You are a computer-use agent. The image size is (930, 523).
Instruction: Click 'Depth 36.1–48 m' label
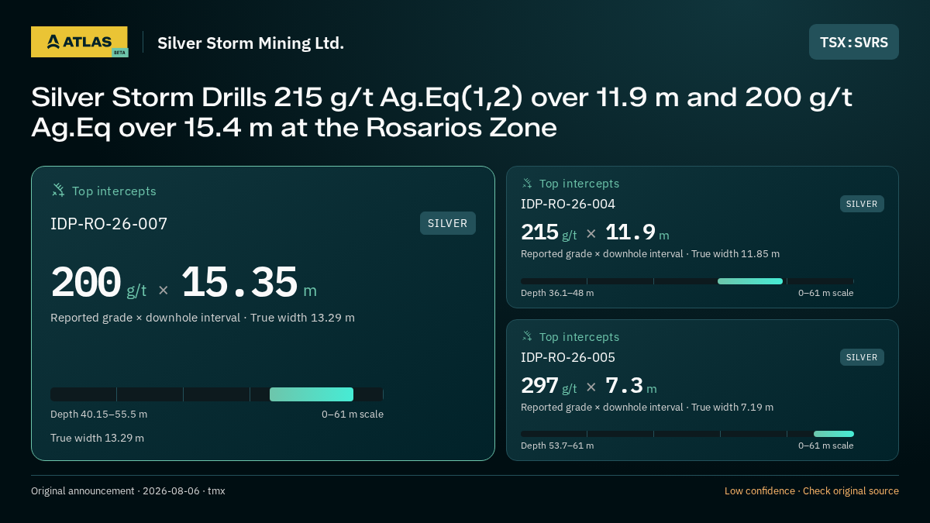[557, 293]
